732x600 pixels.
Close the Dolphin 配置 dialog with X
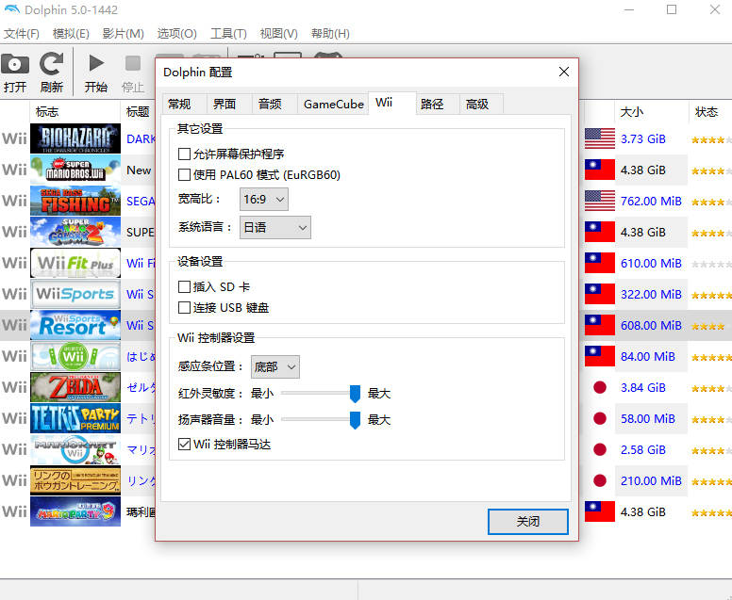point(564,72)
